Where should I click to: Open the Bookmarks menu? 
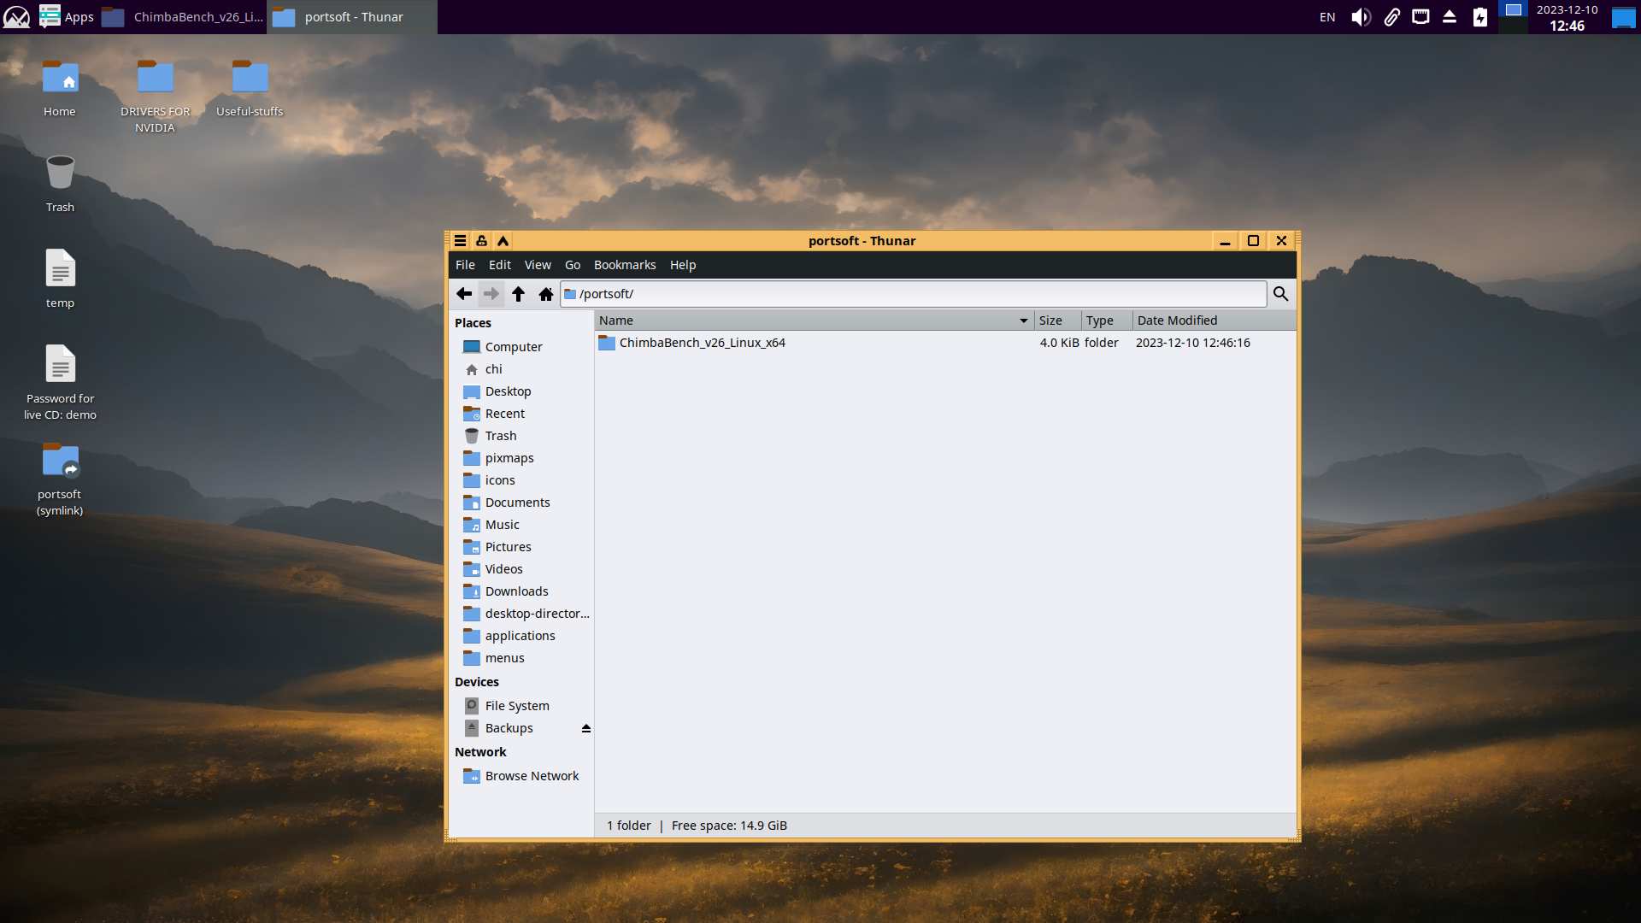pos(624,265)
